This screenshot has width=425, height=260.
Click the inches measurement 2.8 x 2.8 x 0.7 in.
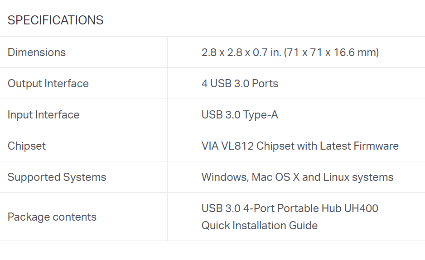[241, 52]
